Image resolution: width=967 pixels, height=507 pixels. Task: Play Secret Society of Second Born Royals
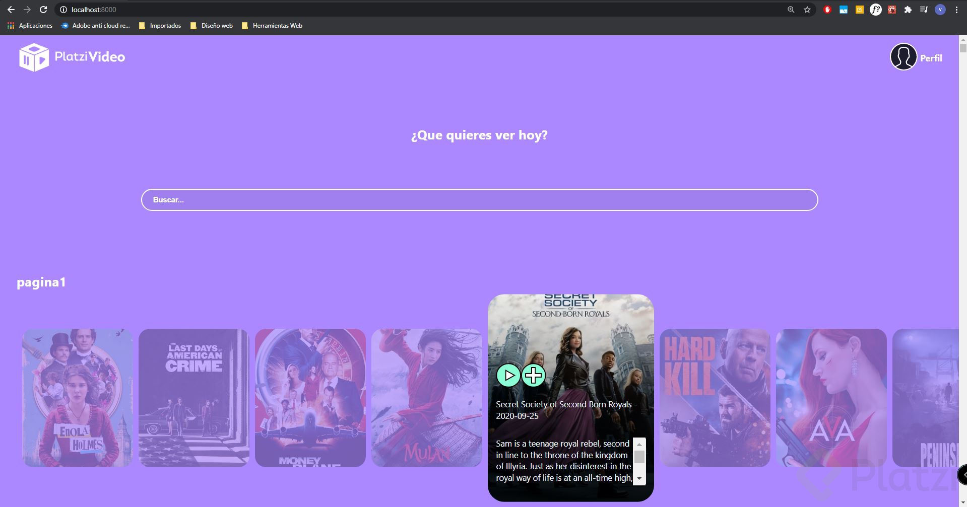tap(508, 375)
